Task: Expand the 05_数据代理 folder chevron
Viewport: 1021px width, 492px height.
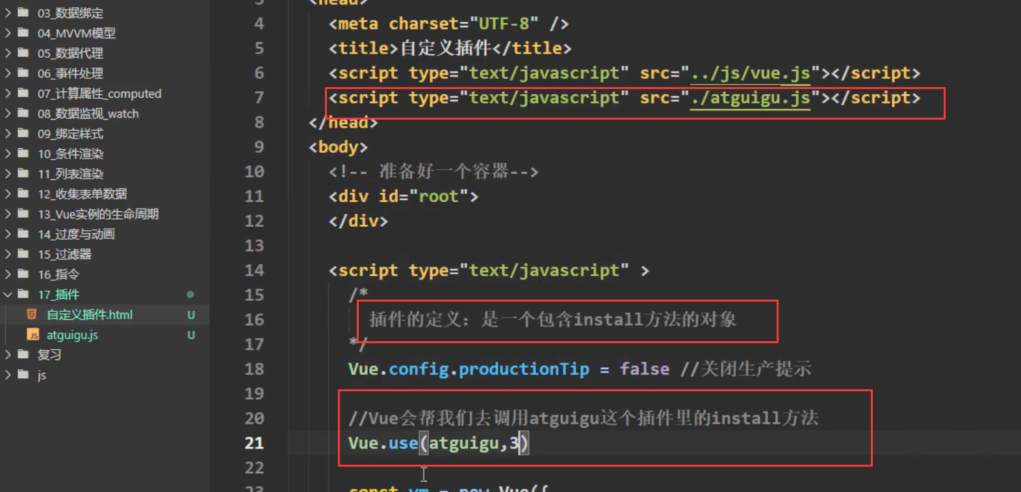Action: 8,53
